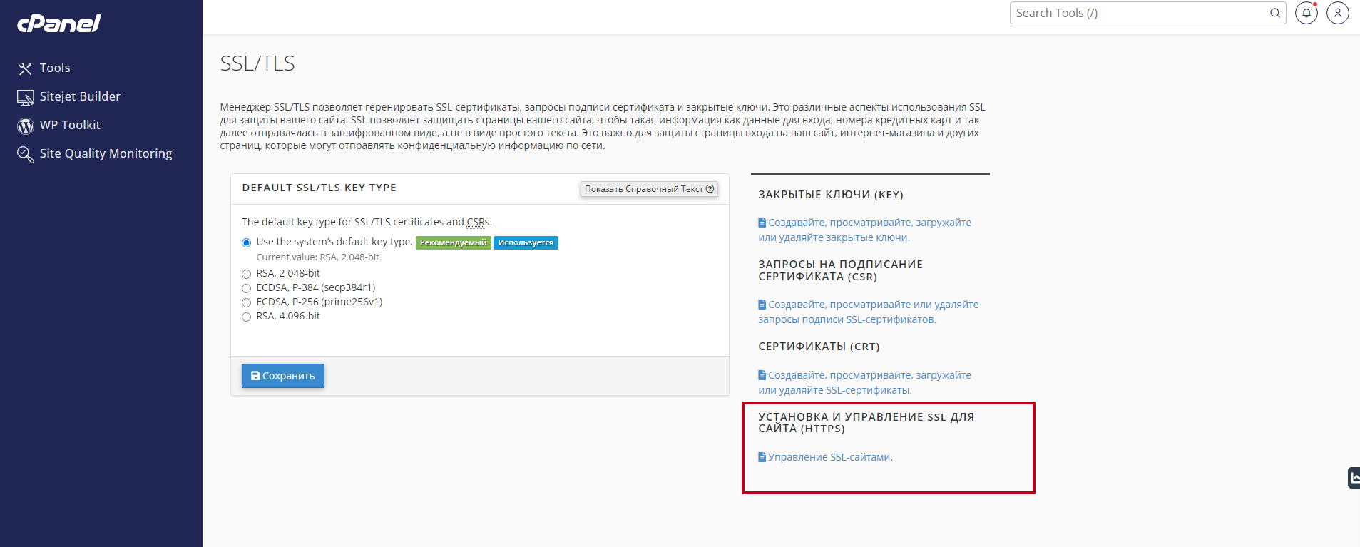This screenshot has width=1360, height=547.
Task: Click the WordPress logo icon
Action: point(26,126)
